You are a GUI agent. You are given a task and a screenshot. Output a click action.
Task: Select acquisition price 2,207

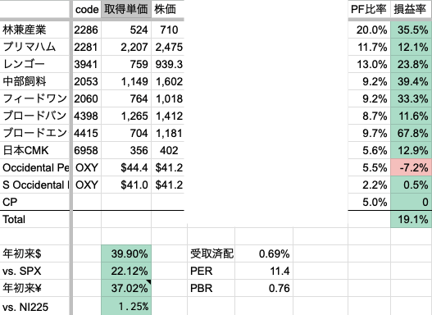[x=126, y=47]
